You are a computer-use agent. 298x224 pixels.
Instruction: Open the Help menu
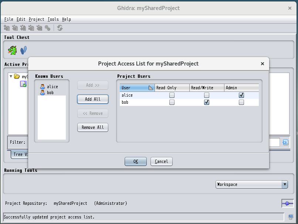[x=66, y=19]
